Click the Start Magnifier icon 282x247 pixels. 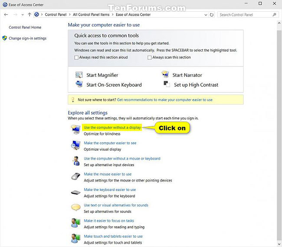coord(79,75)
